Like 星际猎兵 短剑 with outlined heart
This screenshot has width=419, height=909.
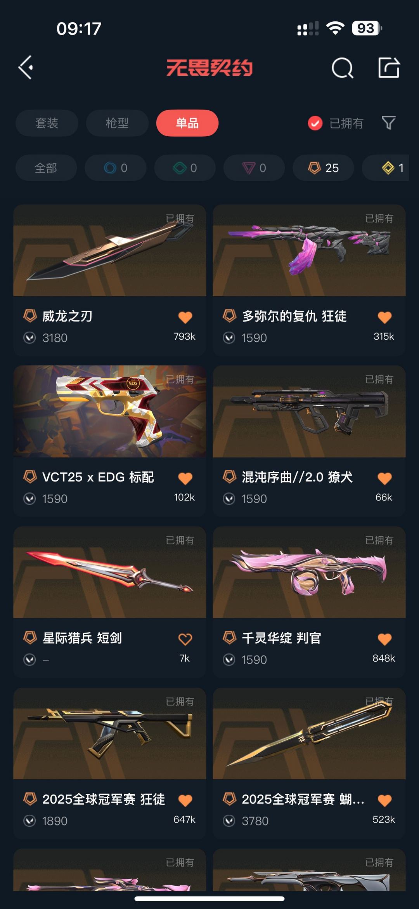(x=185, y=639)
